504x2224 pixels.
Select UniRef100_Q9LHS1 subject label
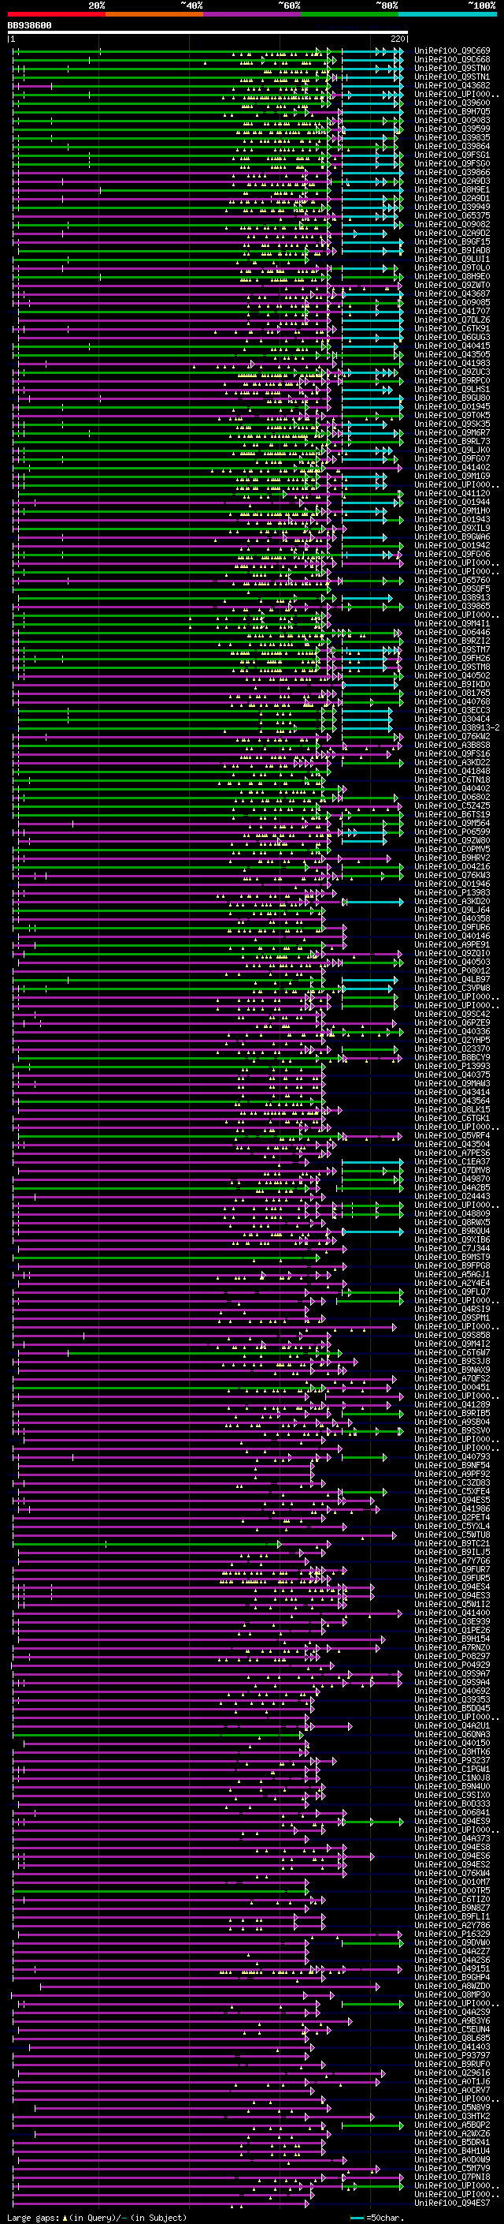[x=452, y=390]
